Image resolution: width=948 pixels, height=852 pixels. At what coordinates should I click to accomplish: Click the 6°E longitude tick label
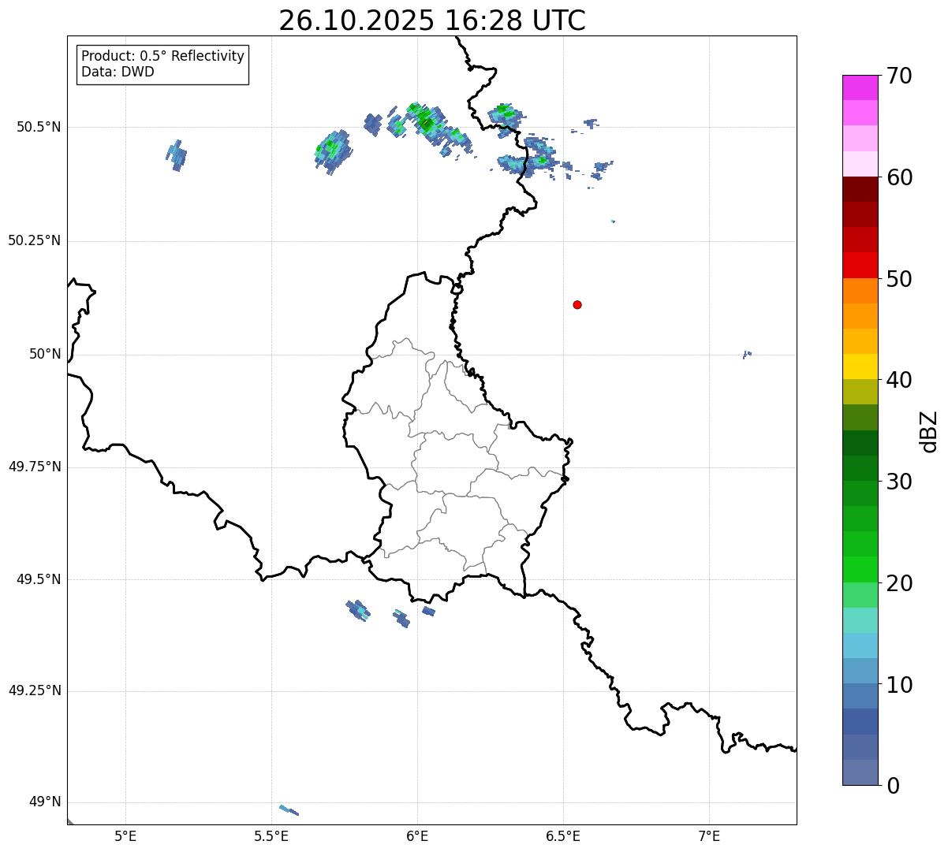[x=417, y=835]
